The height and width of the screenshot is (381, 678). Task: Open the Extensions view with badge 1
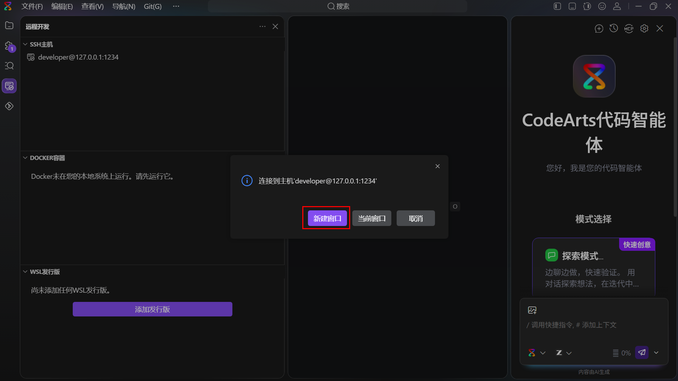pyautogui.click(x=9, y=46)
